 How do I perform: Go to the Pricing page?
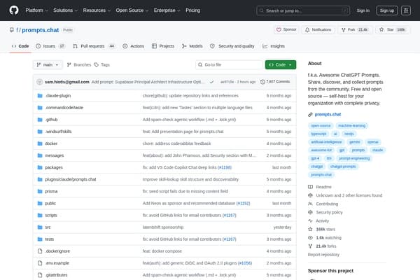[193, 10]
